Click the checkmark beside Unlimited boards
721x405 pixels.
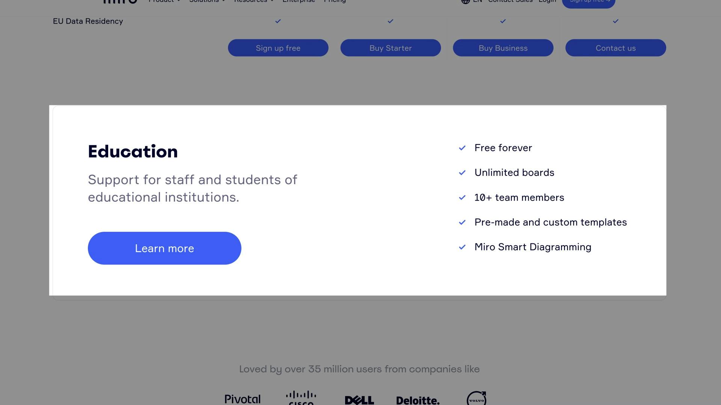pos(462,173)
